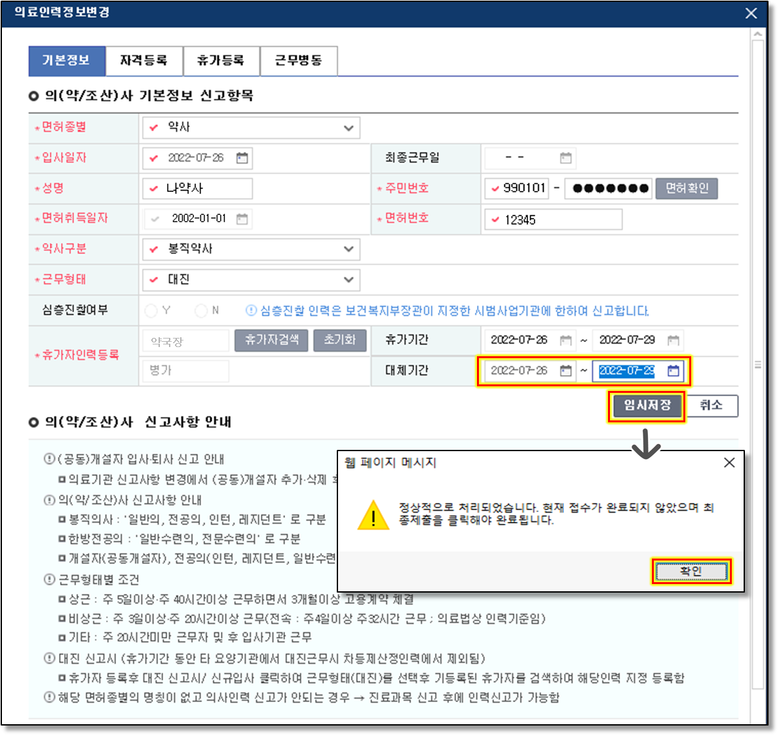
Task: Close the 웹 페이지 메시지 dialog with X
Action: pos(729,463)
